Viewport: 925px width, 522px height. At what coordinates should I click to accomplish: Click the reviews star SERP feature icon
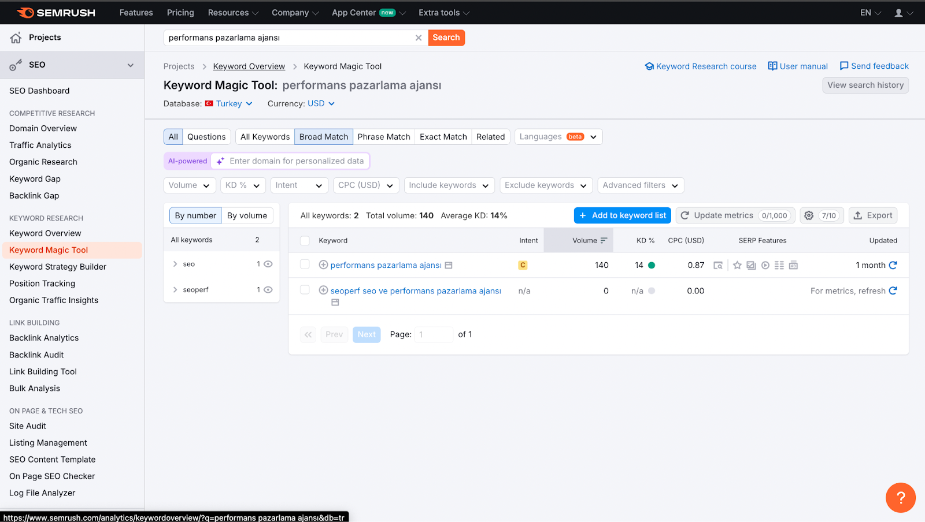coord(737,266)
